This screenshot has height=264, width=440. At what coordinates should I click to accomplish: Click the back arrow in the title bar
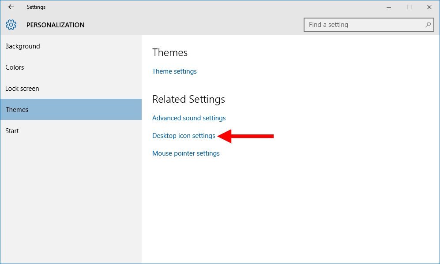click(11, 7)
